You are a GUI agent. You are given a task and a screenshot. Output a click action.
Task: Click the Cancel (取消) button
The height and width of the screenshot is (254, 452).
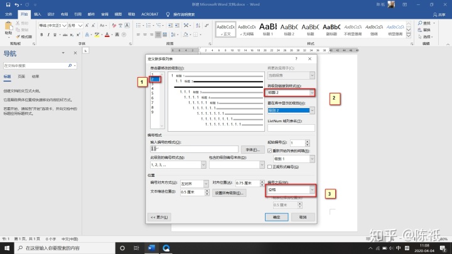click(303, 217)
